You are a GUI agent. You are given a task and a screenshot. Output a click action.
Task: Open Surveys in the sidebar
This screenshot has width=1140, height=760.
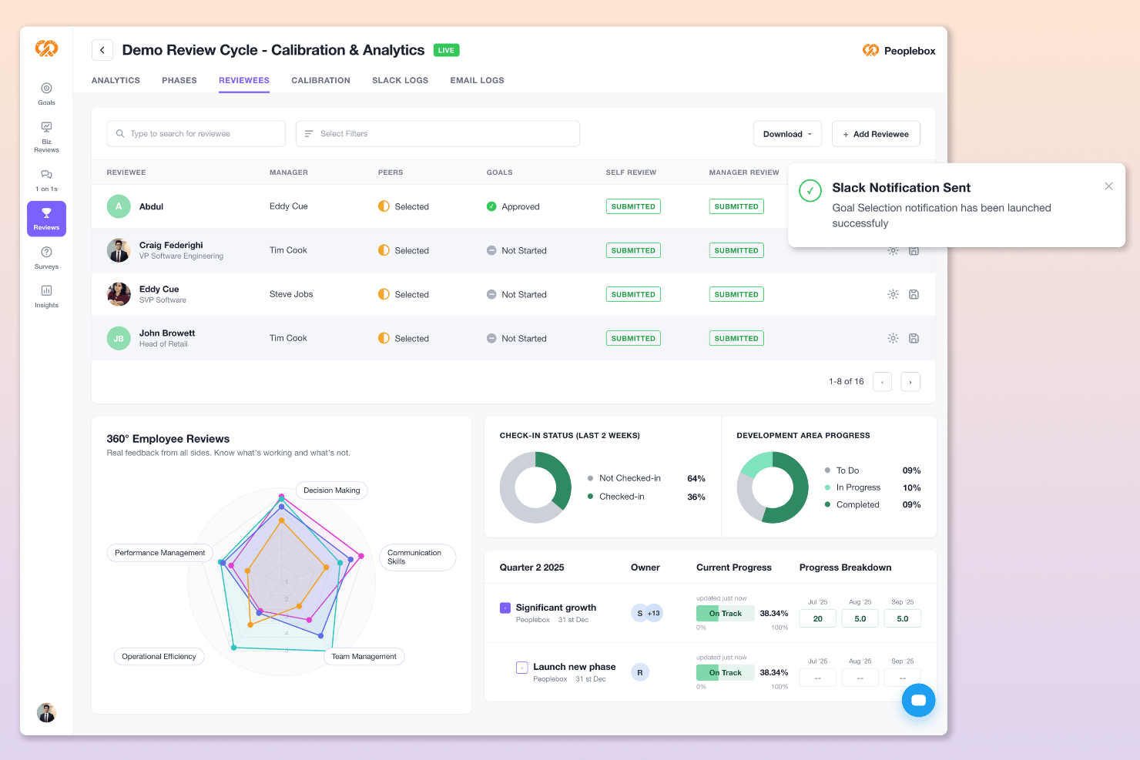click(46, 257)
